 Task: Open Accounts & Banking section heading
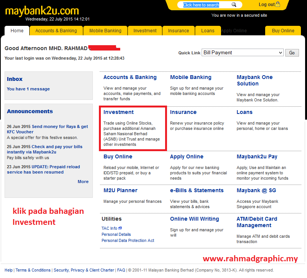(130, 77)
